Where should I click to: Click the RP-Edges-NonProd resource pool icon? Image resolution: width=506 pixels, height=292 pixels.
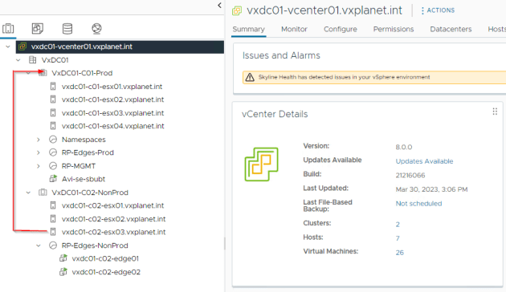tap(53, 245)
